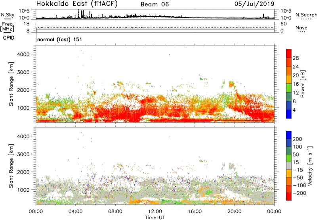Image resolution: width=317 pixels, height=220 pixels.
Task: Click the "20:00" time tick label
Action: [235, 212]
